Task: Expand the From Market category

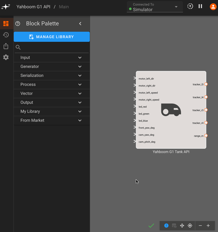Action: (52, 120)
